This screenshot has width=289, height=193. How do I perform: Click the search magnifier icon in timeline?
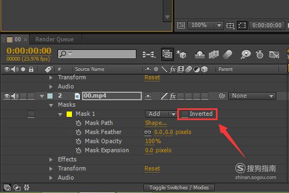pos(63,54)
